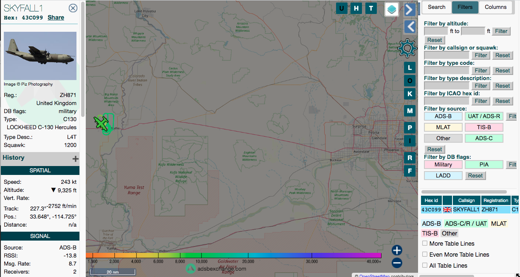Switch to the Columns tab
The height and width of the screenshot is (277, 520).
495,7
